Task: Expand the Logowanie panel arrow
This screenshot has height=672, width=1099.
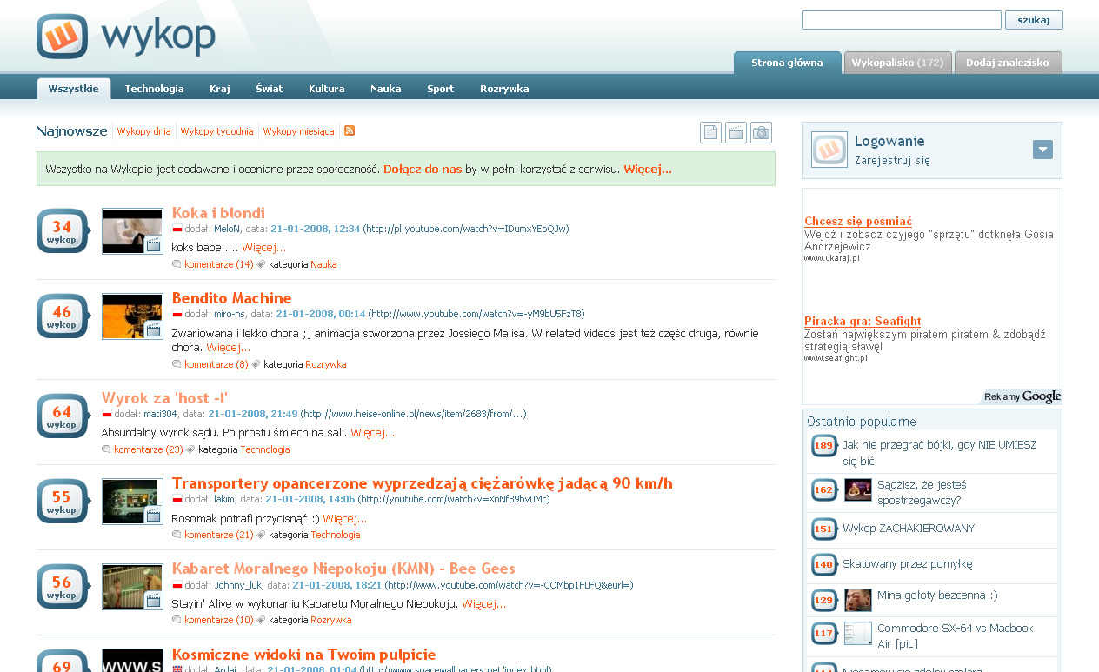Action: point(1042,150)
